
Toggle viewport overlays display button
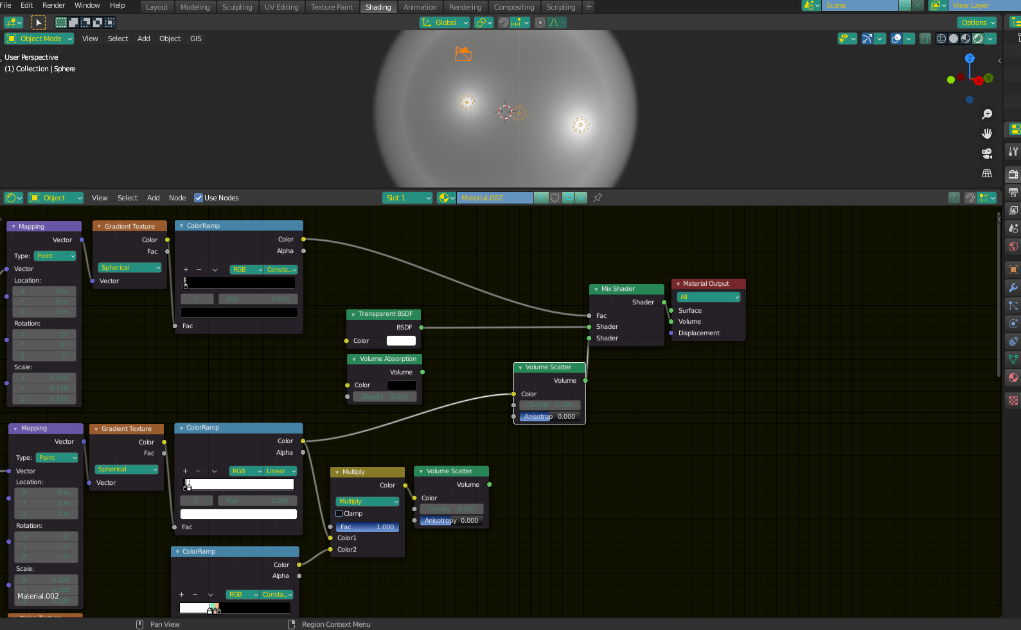896,39
